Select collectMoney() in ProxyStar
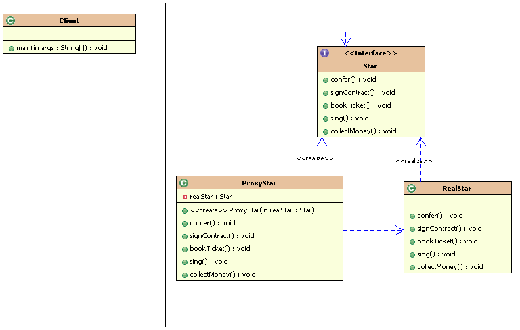This screenshot has height=330, width=520. click(223, 275)
